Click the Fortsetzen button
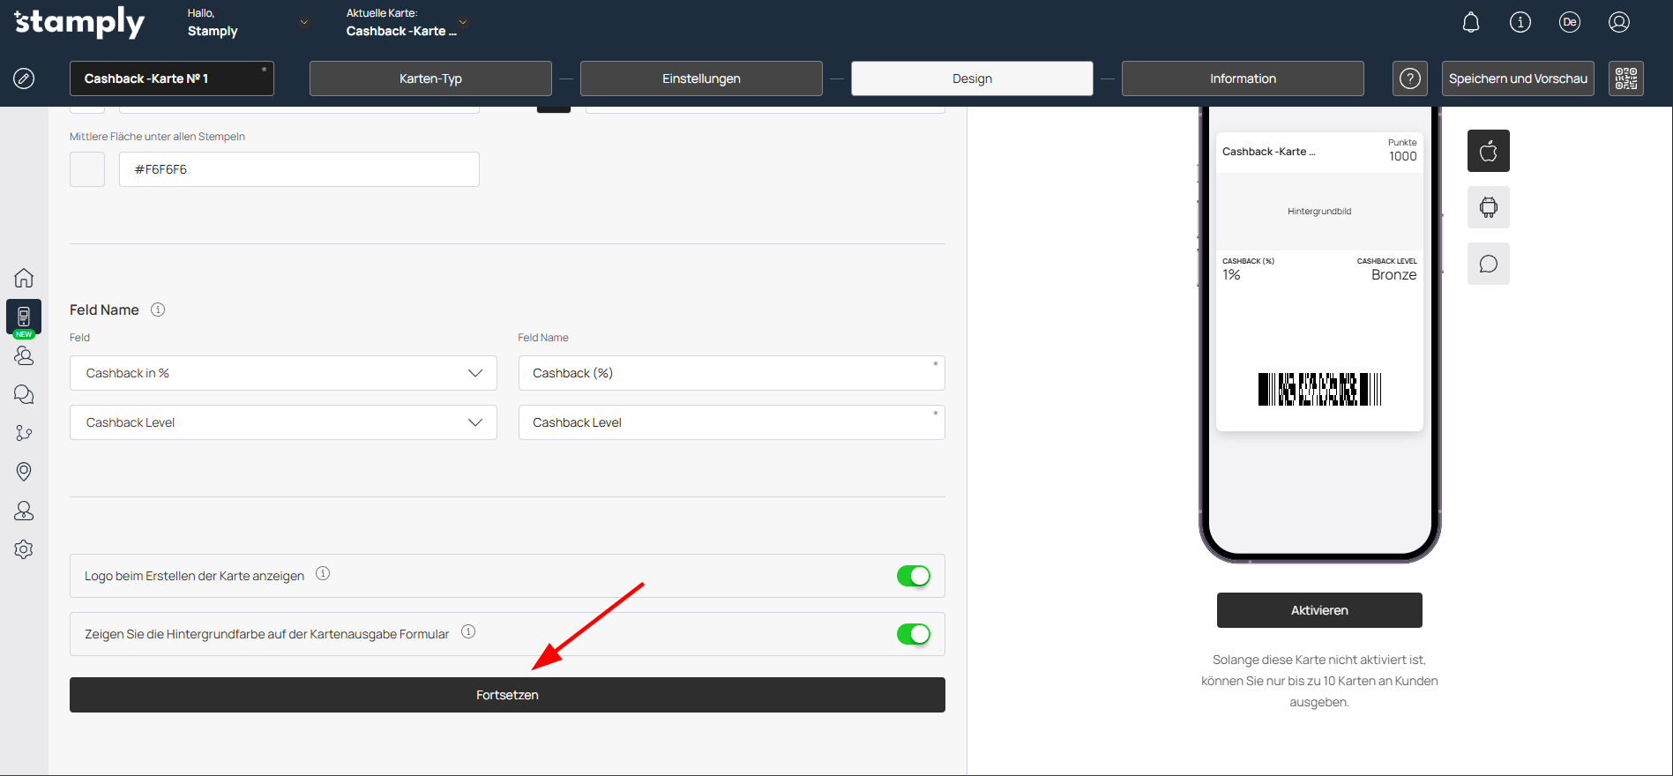This screenshot has width=1673, height=776. pyautogui.click(x=507, y=695)
